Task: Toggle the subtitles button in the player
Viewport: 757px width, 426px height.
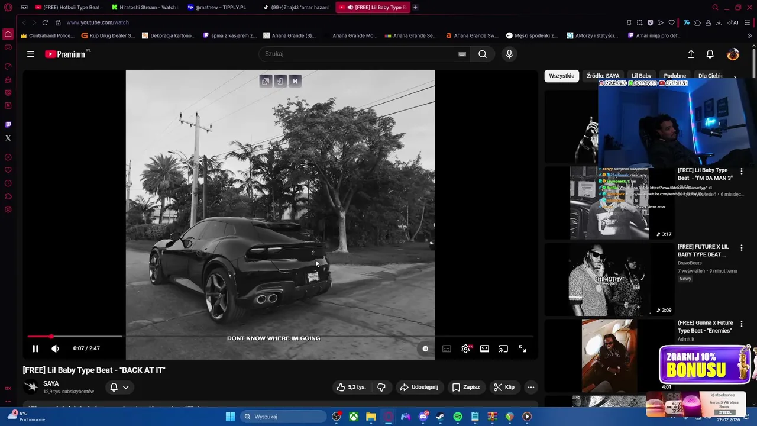Action: click(x=447, y=349)
